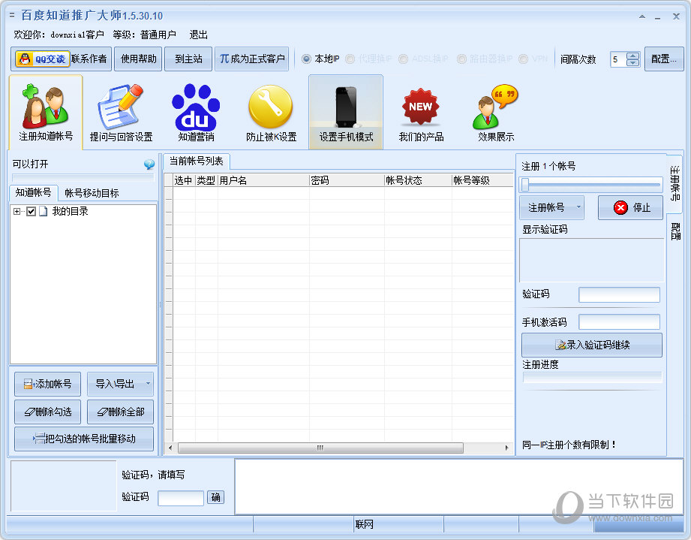Click the 停止 button

[630, 207]
